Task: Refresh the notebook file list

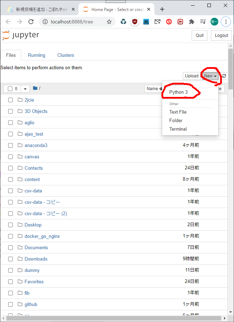Action: pyautogui.click(x=224, y=76)
